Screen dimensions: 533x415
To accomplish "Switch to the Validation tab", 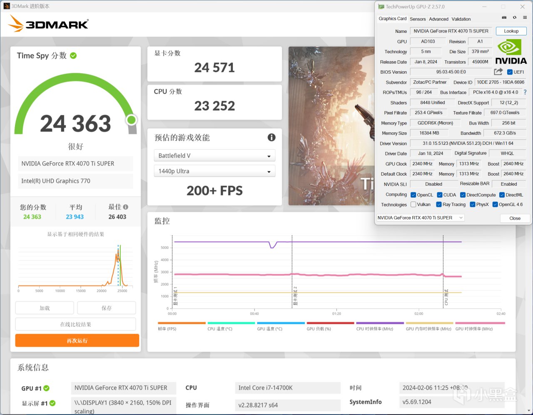I will (x=461, y=19).
